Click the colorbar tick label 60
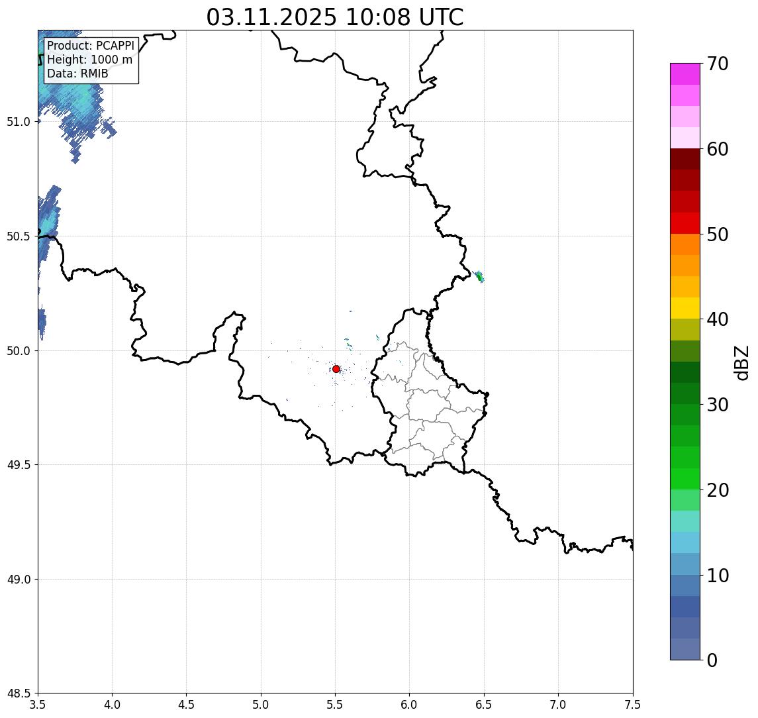758x718 pixels. pos(718,149)
